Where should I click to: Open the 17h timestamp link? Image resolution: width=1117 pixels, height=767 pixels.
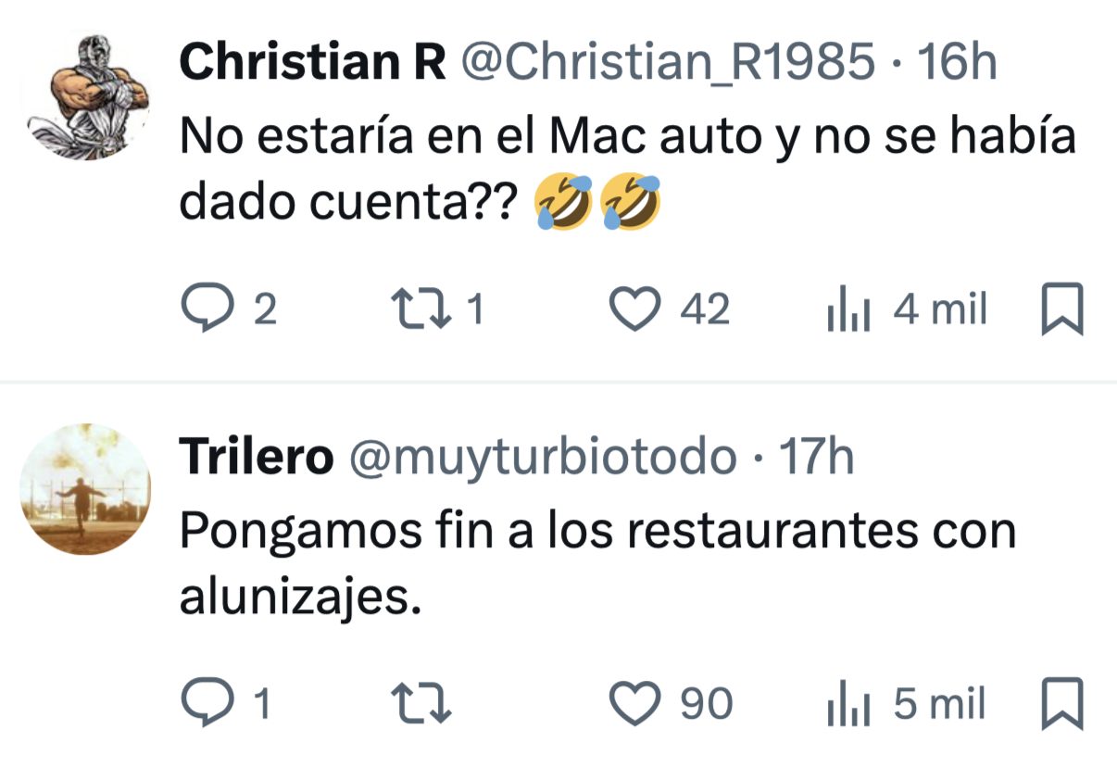click(815, 457)
